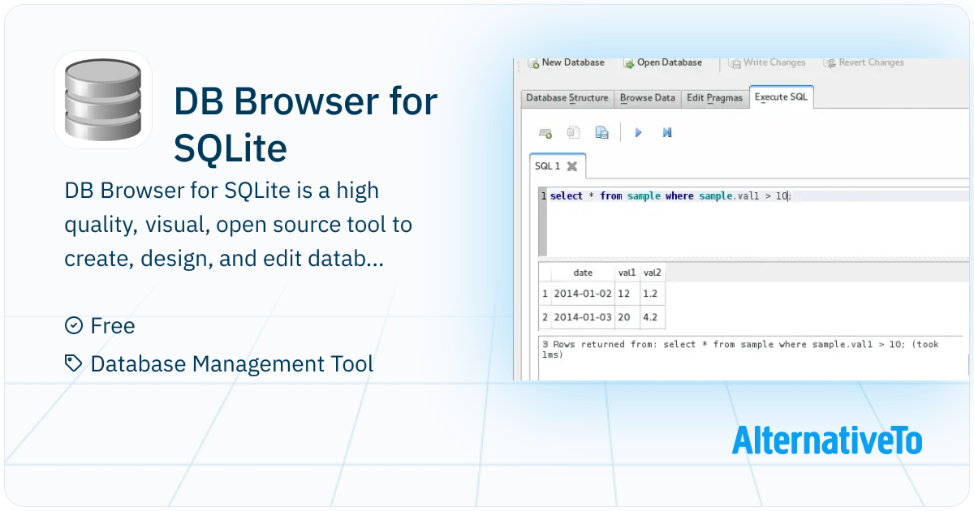Click the Open Database toolbar button
This screenshot has width=974, height=511.
pyautogui.click(x=662, y=62)
